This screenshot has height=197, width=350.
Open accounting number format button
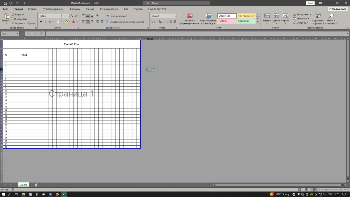tap(153, 22)
